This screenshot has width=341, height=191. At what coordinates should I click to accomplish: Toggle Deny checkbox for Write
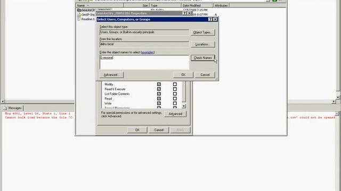click(x=175, y=103)
